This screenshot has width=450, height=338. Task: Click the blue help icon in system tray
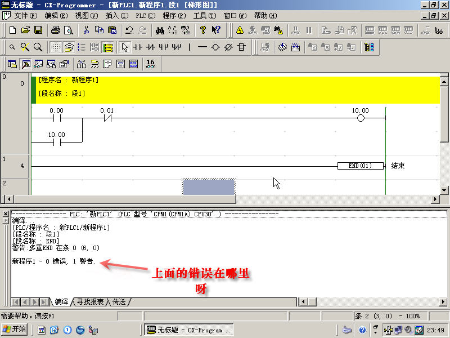tap(362, 330)
